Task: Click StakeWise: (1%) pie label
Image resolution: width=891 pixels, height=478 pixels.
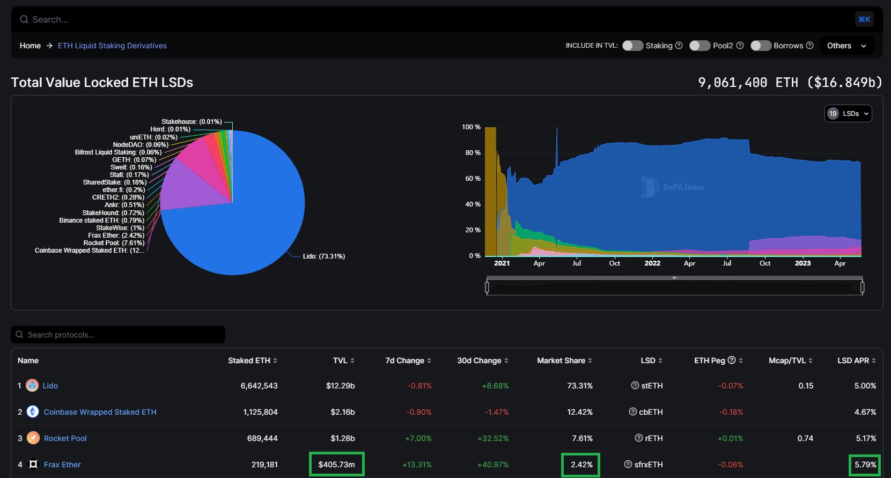Action: coord(120,227)
